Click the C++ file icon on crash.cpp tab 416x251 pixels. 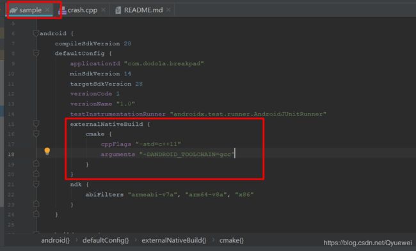[x=62, y=10]
